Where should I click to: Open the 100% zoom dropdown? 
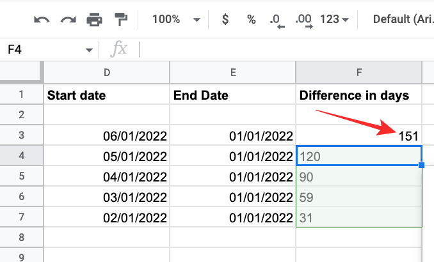175,20
